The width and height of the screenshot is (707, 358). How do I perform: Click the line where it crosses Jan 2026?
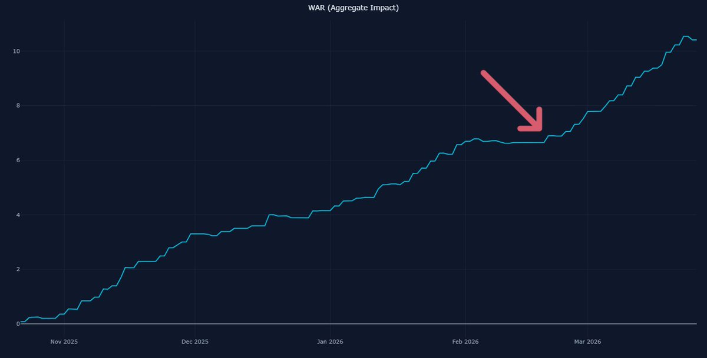330,210
